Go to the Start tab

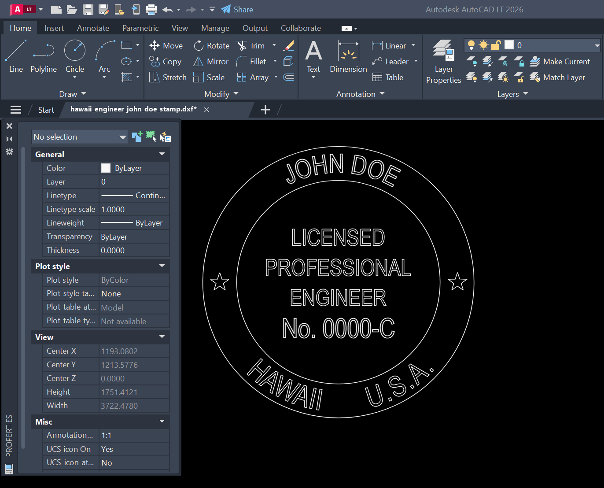(46, 110)
